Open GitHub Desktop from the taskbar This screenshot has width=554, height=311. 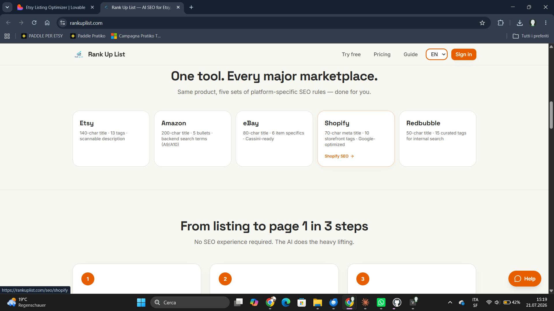pyautogui.click(x=397, y=302)
